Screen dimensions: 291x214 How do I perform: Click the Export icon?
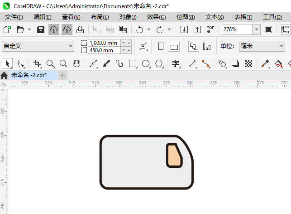pyautogui.click(x=197, y=29)
